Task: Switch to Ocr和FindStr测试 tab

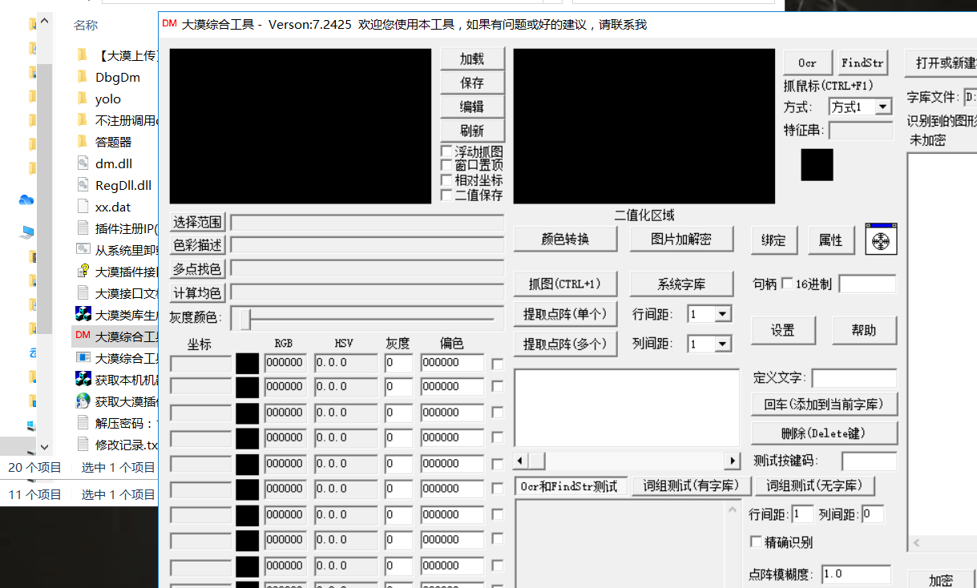Action: (569, 486)
